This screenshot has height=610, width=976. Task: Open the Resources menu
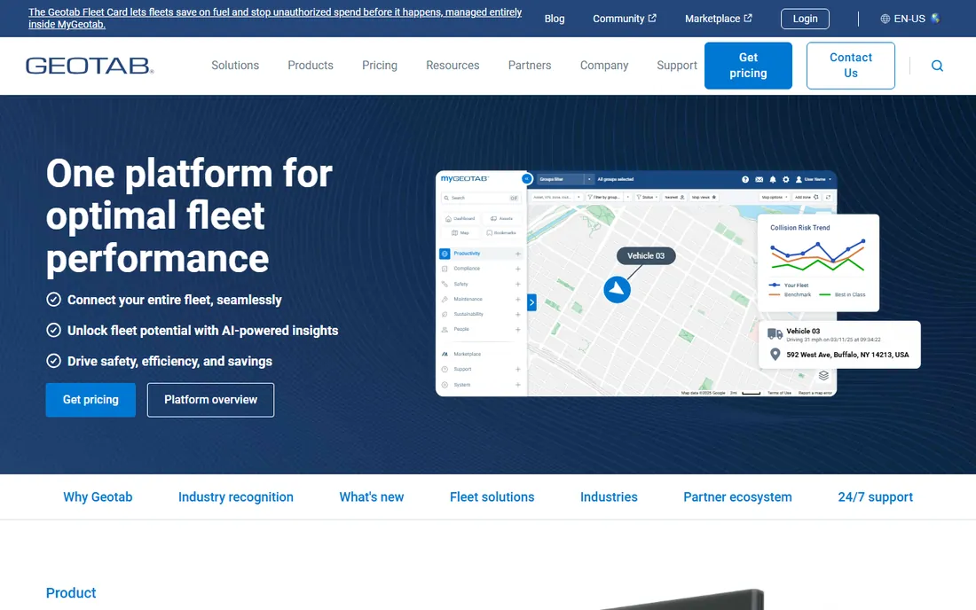click(453, 66)
